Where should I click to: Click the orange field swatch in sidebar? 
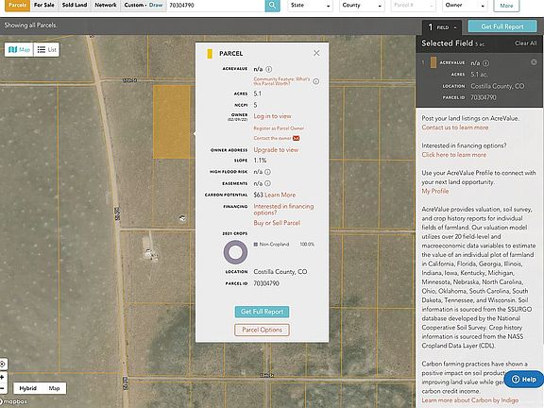pyautogui.click(x=433, y=62)
